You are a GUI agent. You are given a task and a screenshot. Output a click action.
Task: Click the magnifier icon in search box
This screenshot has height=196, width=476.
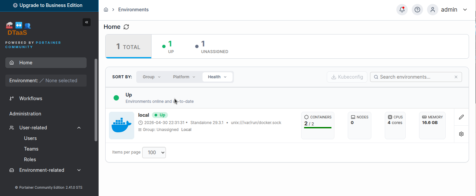tap(376, 77)
